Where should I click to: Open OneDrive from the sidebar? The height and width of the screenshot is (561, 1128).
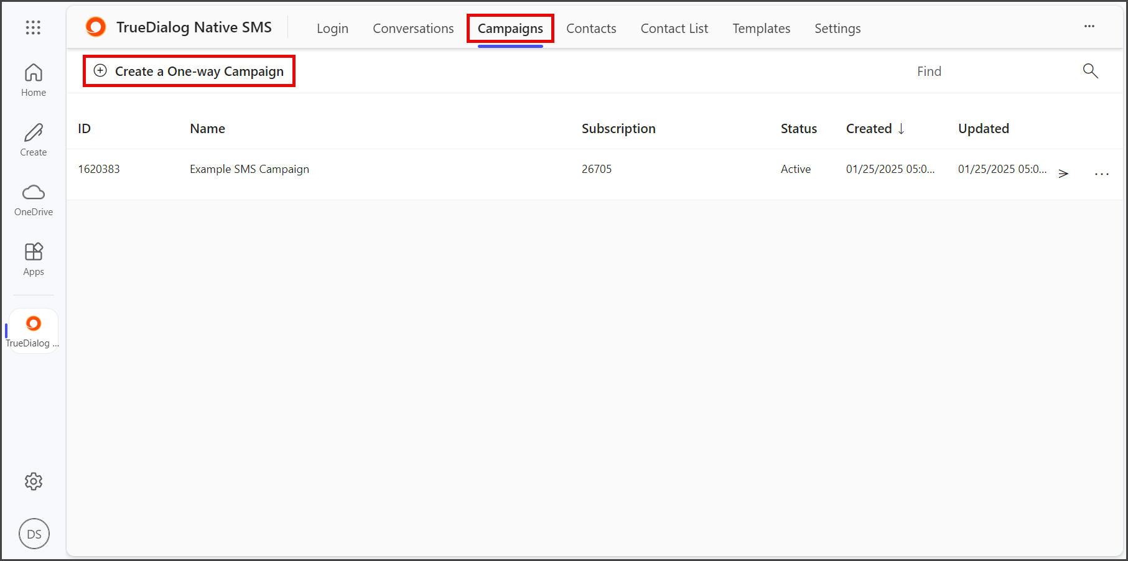(x=34, y=200)
